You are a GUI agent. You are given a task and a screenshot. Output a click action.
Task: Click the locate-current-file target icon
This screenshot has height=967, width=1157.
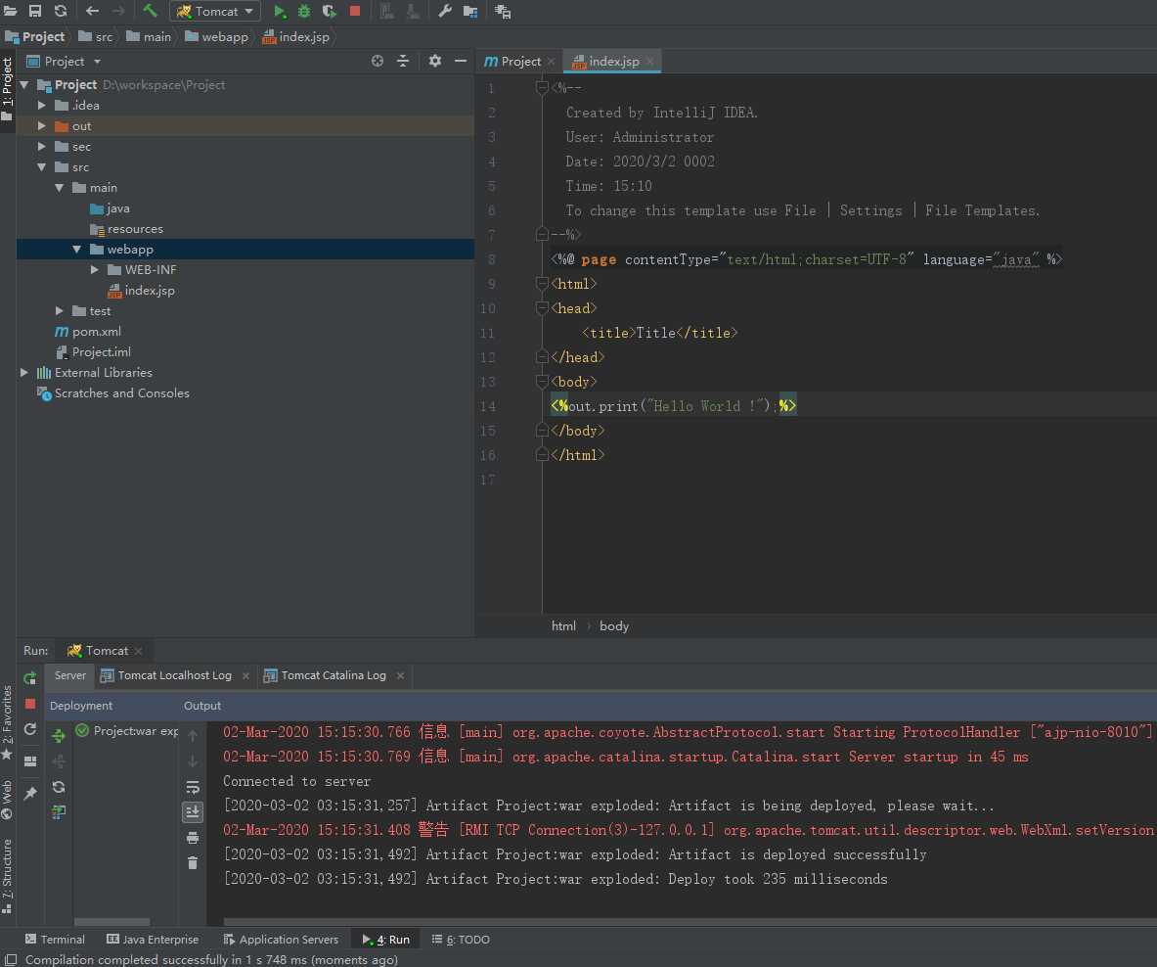378,62
